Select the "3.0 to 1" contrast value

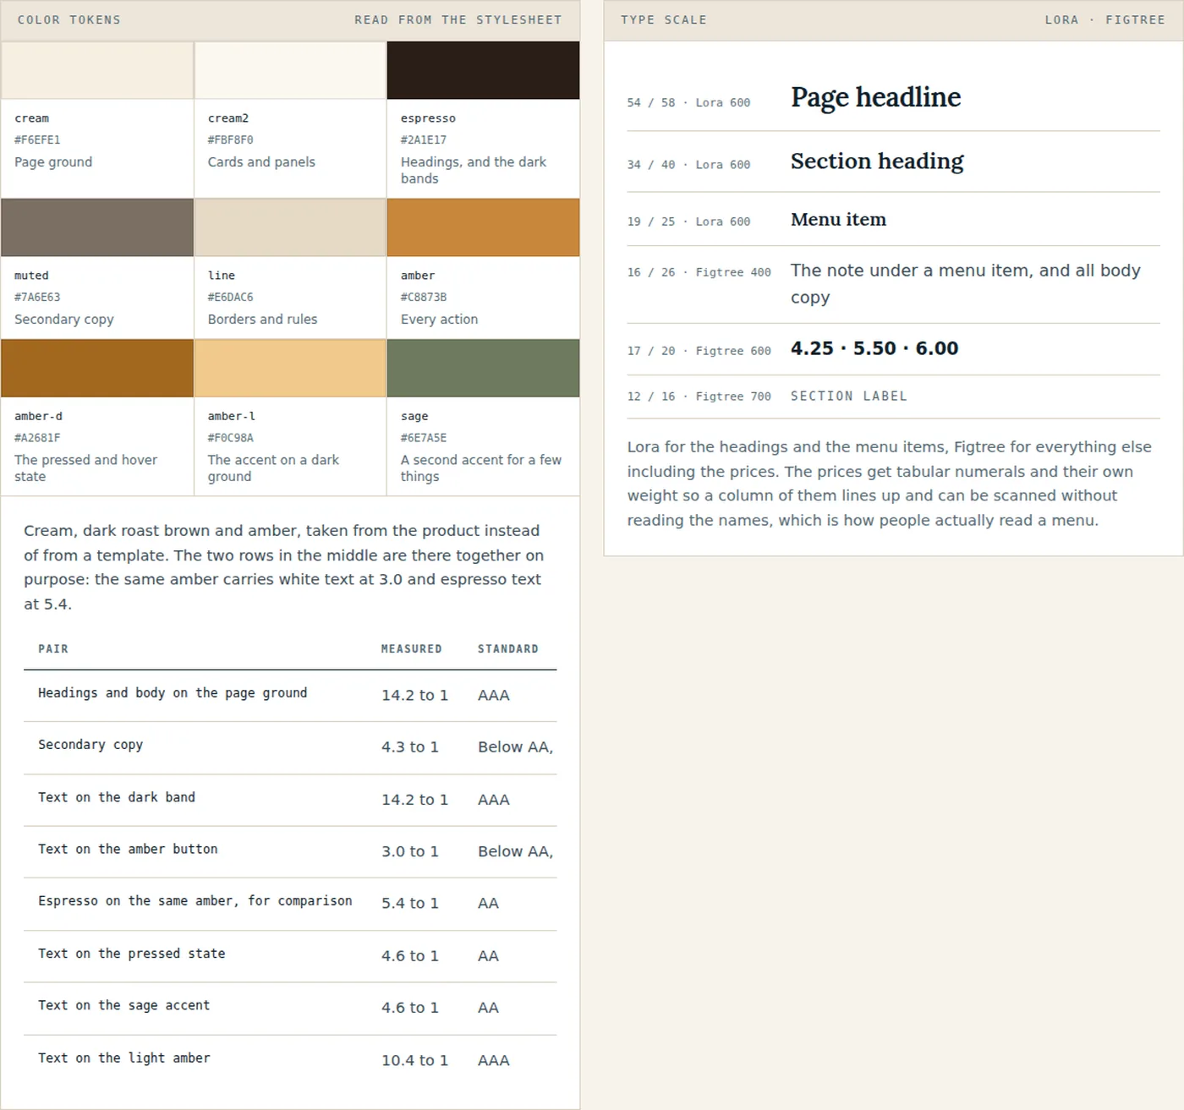410,851
